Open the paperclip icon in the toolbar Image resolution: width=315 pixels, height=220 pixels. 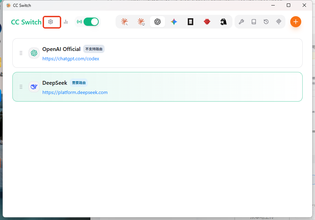pyautogui.click(x=279, y=22)
